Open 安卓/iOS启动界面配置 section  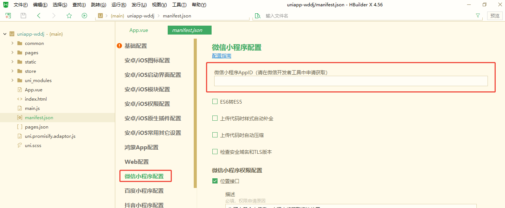pos(153,75)
